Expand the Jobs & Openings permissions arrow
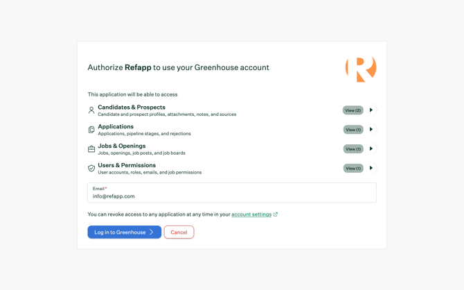Screen dimensions: 464x290 [371, 148]
